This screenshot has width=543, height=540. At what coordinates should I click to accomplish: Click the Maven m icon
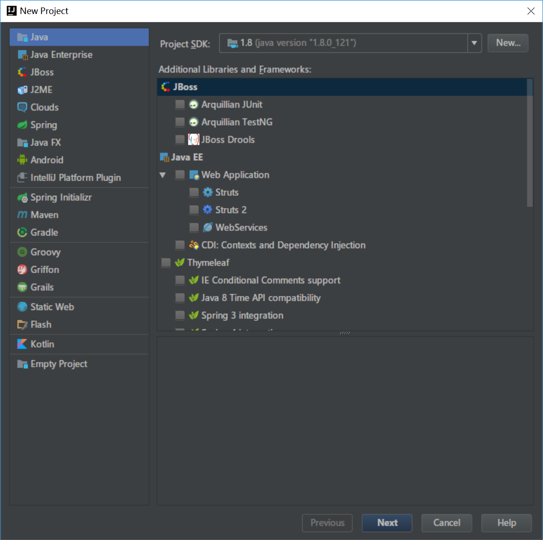(x=22, y=215)
